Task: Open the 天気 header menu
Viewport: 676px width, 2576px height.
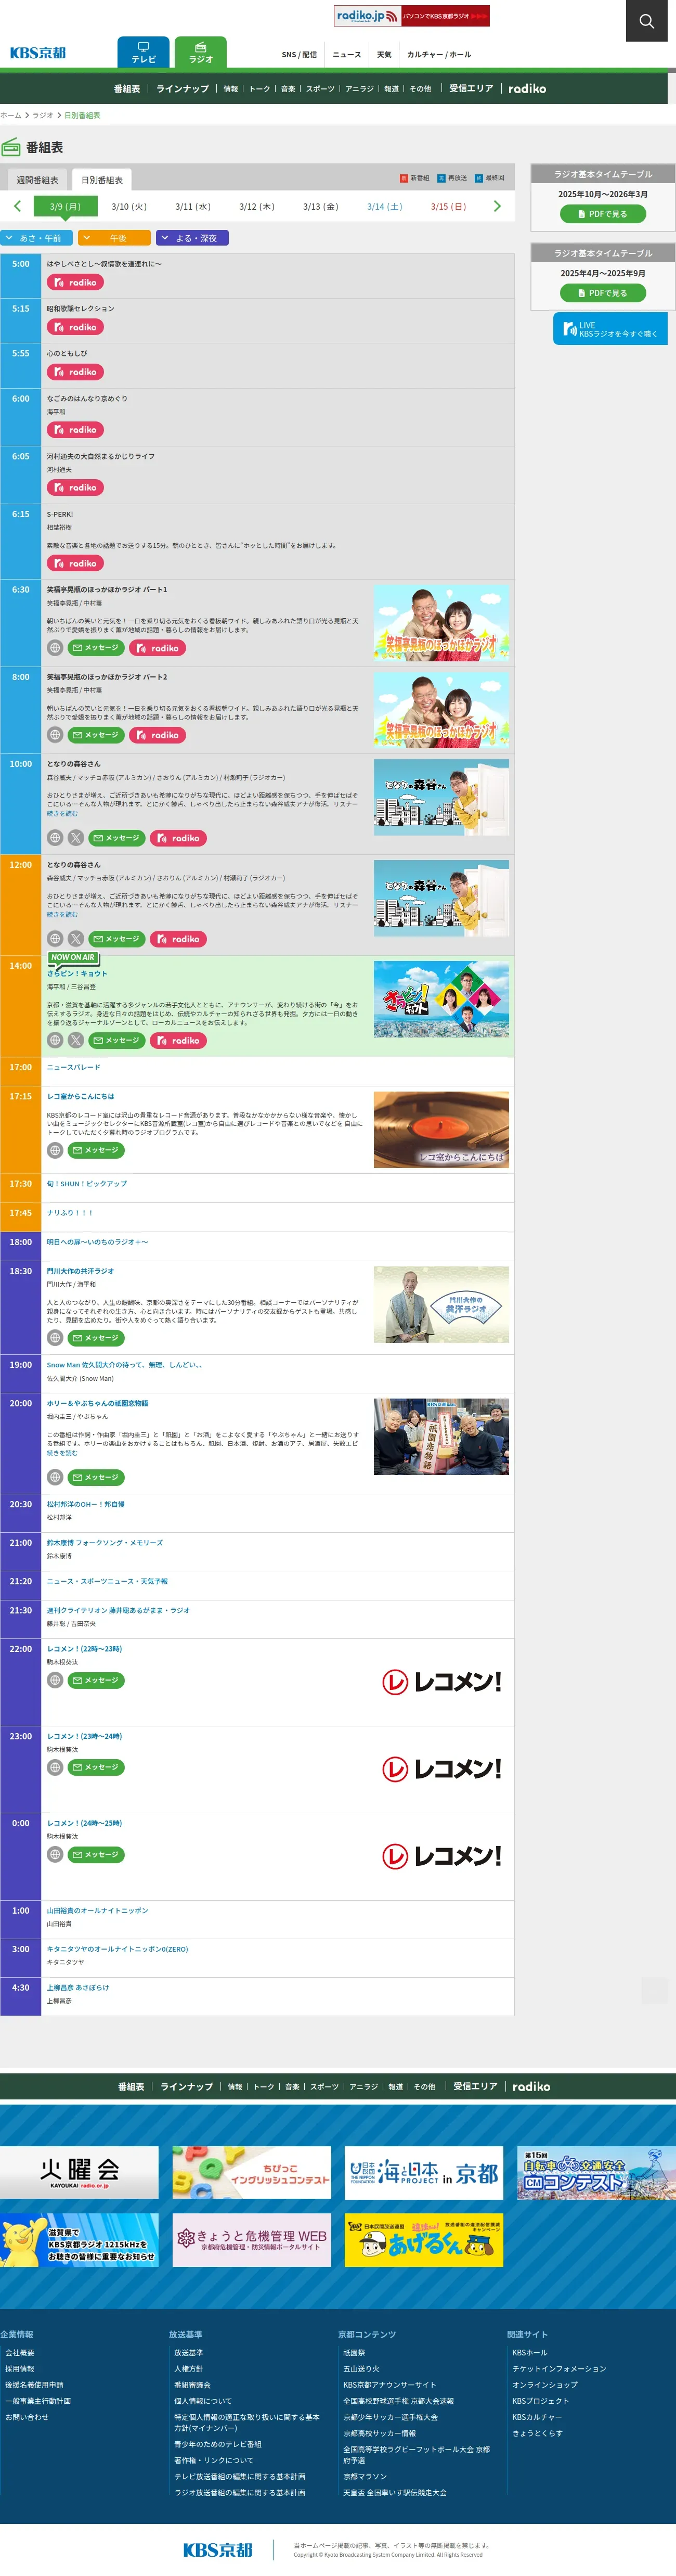Action: click(384, 55)
